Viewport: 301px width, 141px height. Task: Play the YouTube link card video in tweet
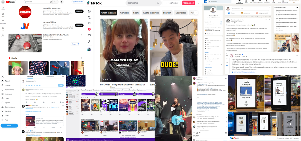click(30, 121)
